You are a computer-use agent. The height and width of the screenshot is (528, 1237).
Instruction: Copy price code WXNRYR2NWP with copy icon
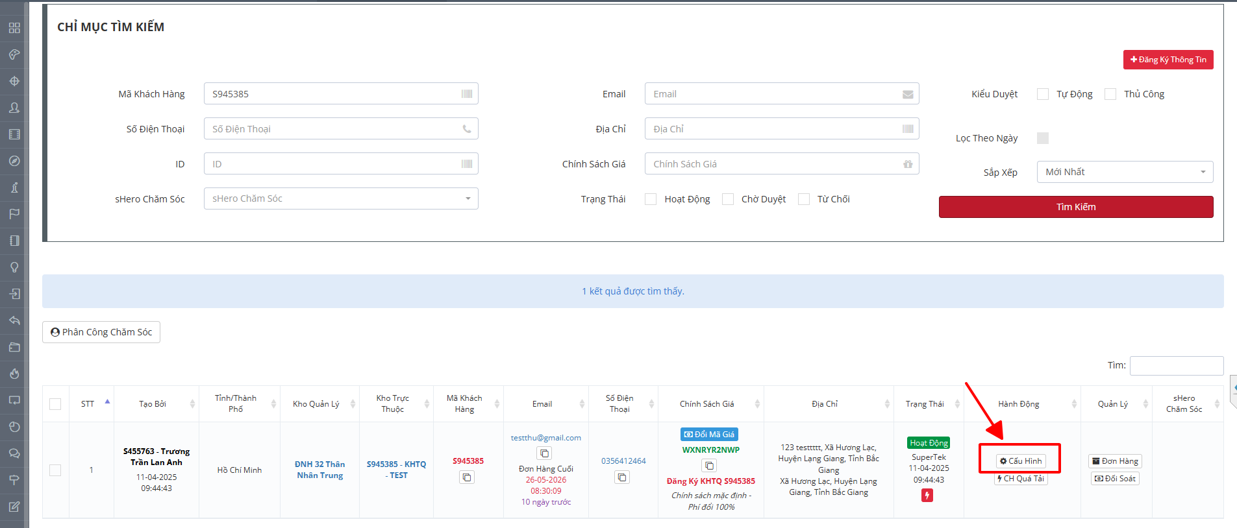click(x=709, y=466)
